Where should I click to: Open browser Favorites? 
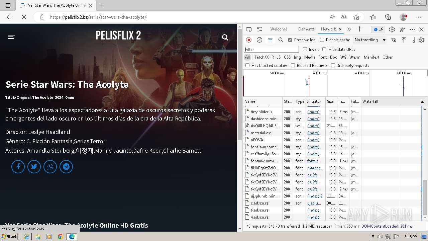click(x=373, y=17)
